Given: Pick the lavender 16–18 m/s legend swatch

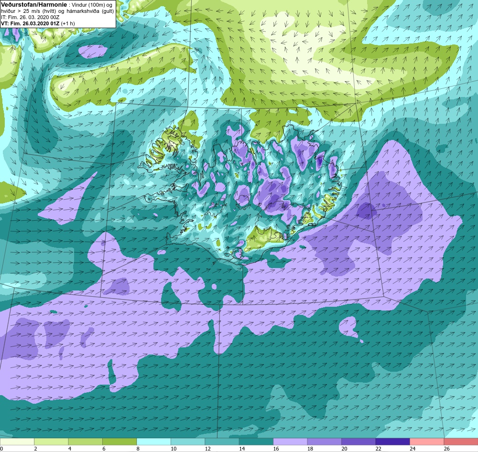Looking at the screenshot, I should 290,441.
